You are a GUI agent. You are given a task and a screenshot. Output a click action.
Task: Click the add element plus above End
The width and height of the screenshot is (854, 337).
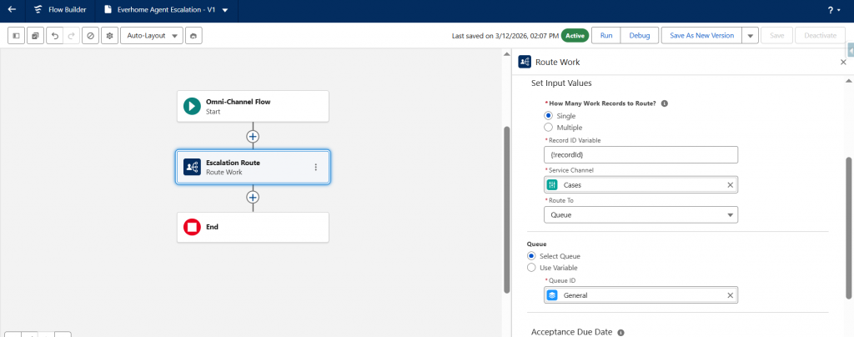click(253, 198)
